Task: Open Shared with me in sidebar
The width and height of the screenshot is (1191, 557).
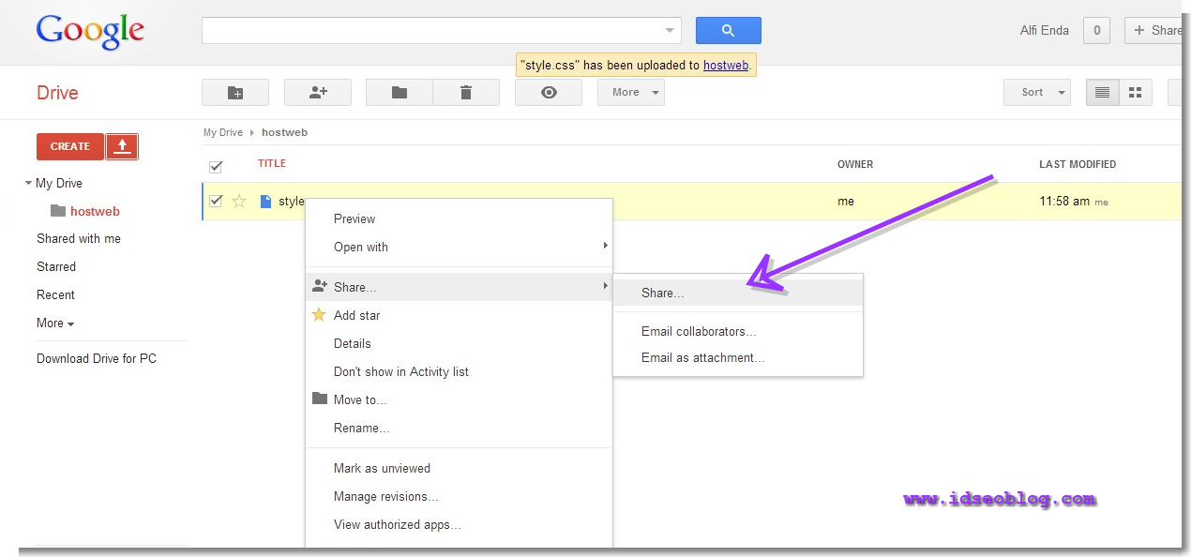Action: point(79,238)
